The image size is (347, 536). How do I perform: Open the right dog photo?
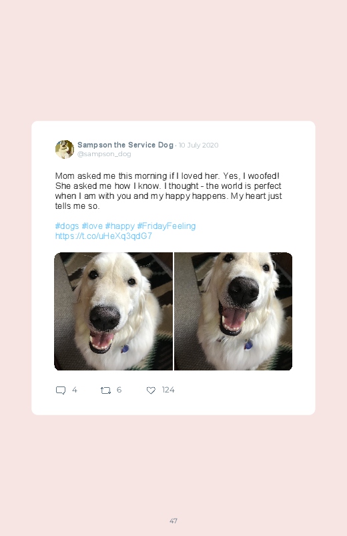pyautogui.click(x=233, y=312)
